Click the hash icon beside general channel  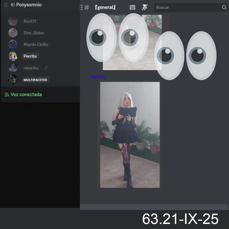click(87, 7)
